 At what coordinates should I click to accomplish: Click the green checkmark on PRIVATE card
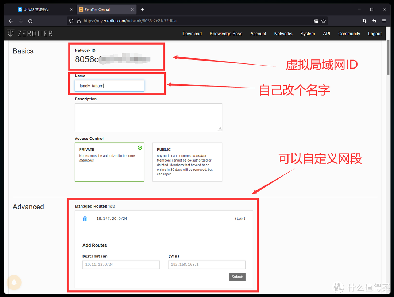[x=139, y=148]
